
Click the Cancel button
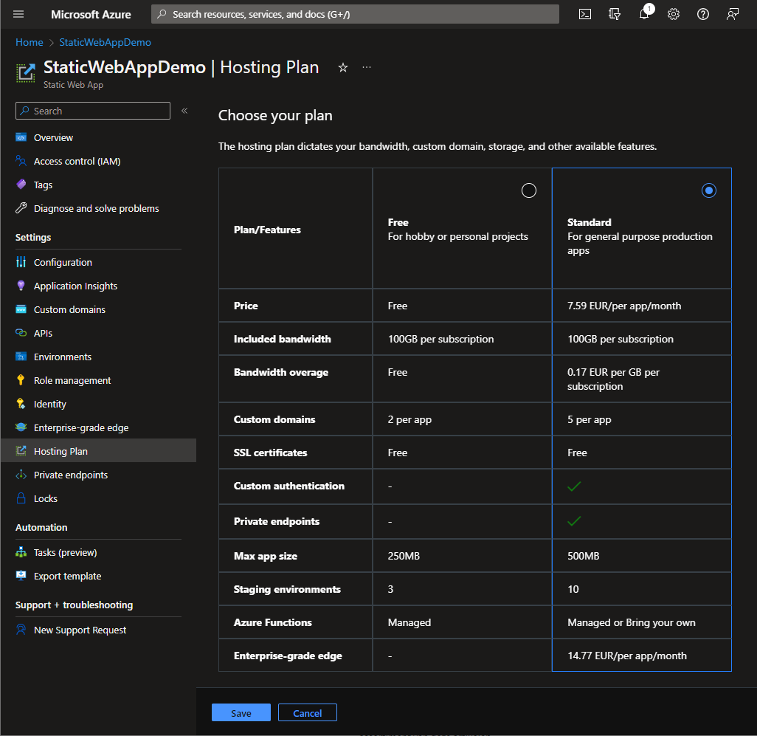point(307,713)
